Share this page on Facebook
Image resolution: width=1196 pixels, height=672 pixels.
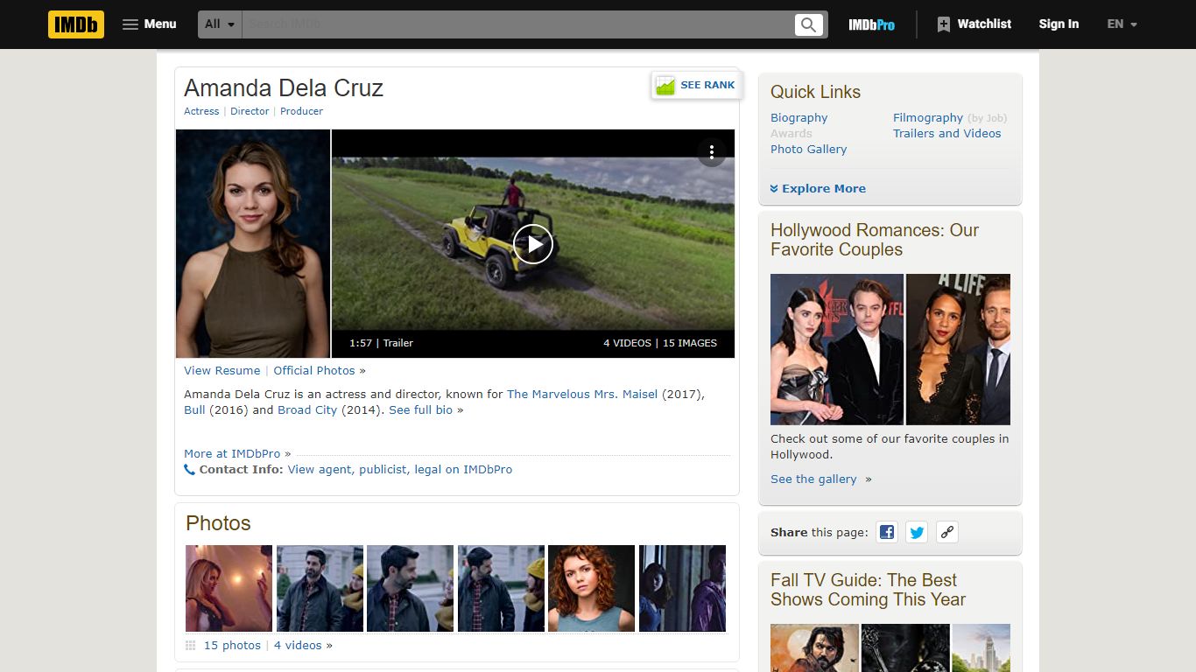(x=887, y=532)
